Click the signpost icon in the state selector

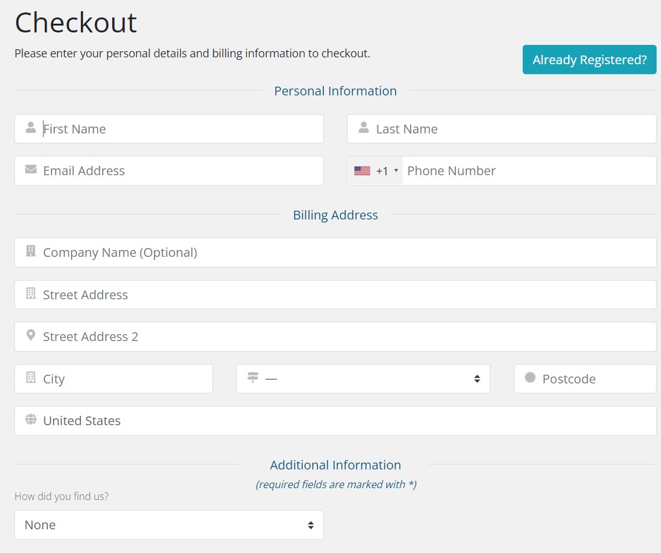[252, 377]
